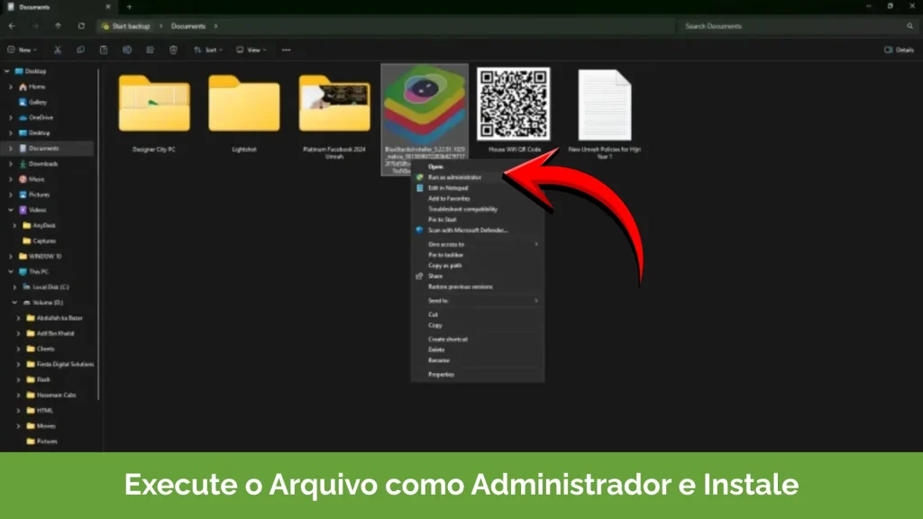Click the refresh icon in the address bar
Image resolution: width=923 pixels, height=519 pixels.
(81, 26)
